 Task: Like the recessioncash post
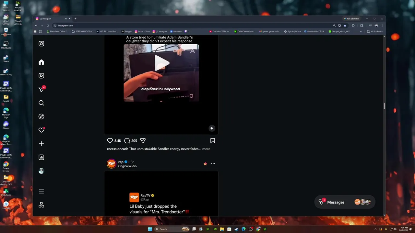110,141
